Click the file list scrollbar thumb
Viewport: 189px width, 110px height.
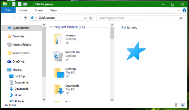[x=112, y=33]
